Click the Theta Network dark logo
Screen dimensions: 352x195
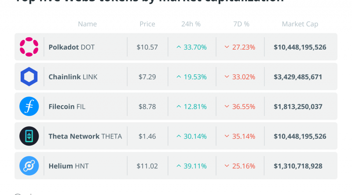pos(29,136)
